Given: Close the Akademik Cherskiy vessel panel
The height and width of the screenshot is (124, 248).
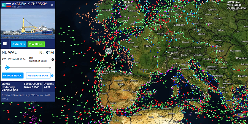Looking at the screenshot, I should (x=52, y=5).
